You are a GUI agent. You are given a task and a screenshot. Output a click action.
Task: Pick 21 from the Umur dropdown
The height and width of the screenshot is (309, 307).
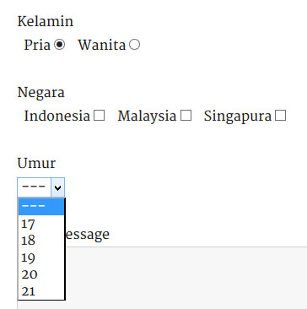point(41,291)
